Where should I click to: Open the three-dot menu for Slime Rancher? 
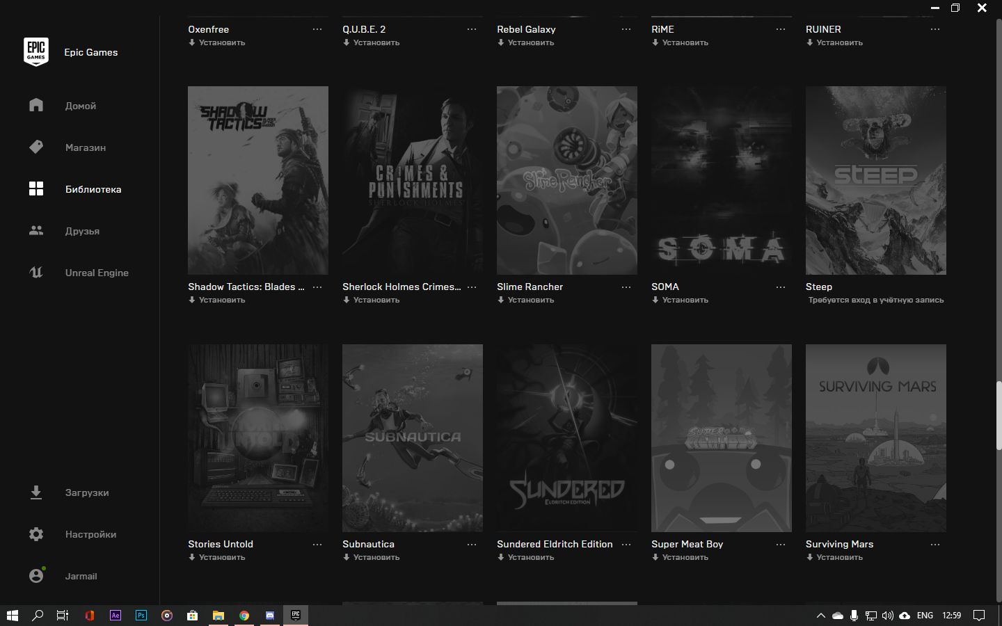point(626,287)
